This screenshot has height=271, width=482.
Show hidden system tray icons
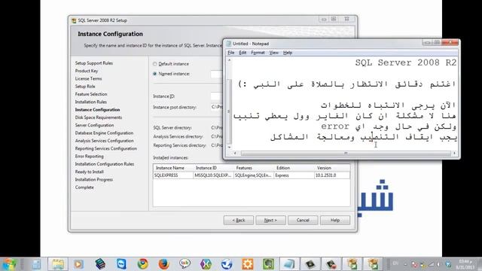coord(405,264)
